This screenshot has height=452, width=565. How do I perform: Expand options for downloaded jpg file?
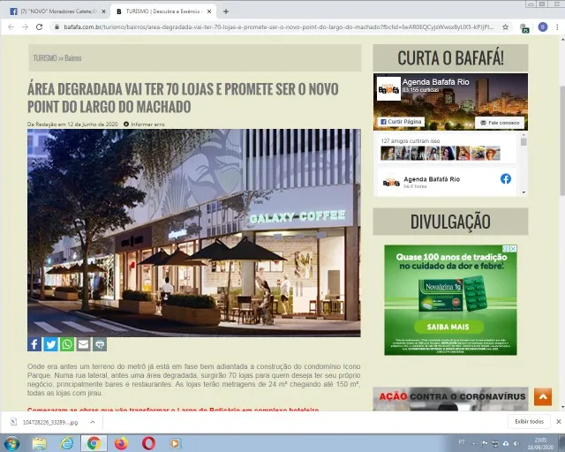pyautogui.click(x=93, y=422)
